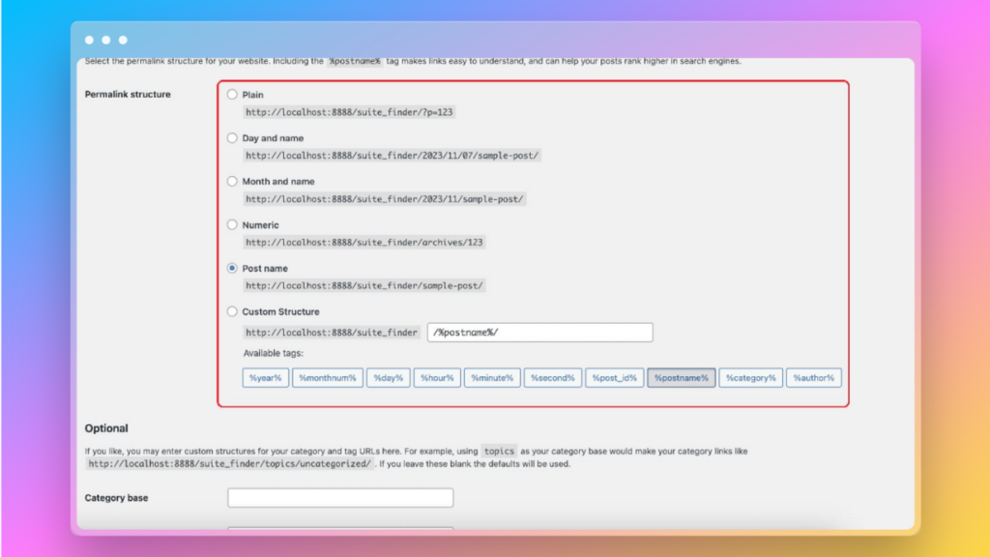Select the Plain permalink radio button

click(x=232, y=94)
